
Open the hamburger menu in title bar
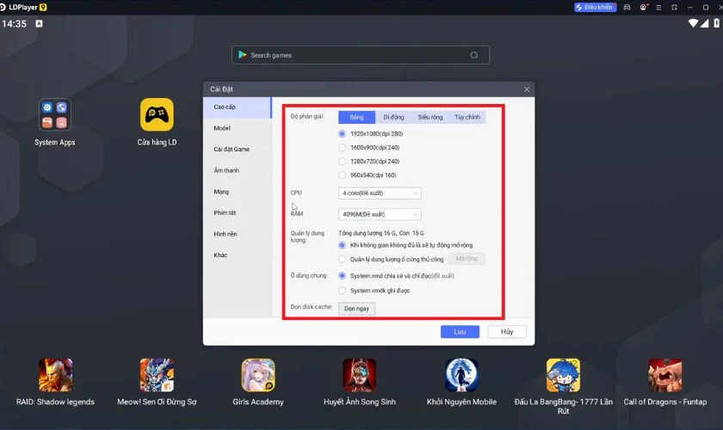tap(658, 8)
